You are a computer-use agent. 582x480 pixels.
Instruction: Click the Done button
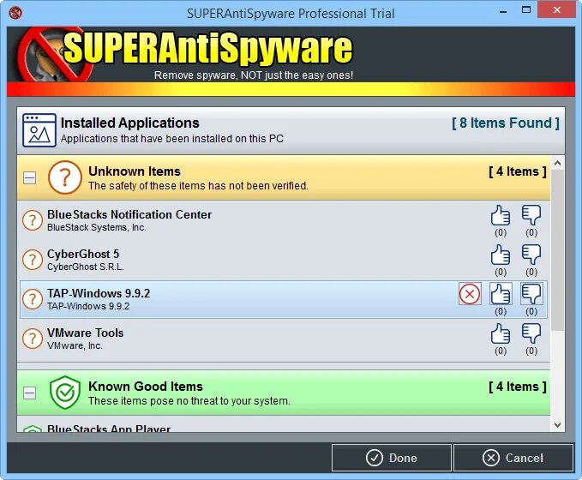392,458
